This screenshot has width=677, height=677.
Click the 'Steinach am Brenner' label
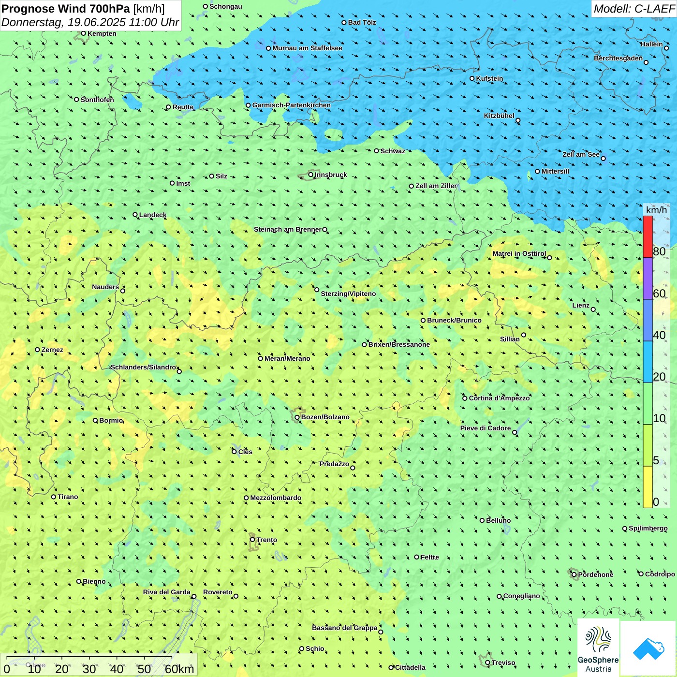[x=288, y=229]
